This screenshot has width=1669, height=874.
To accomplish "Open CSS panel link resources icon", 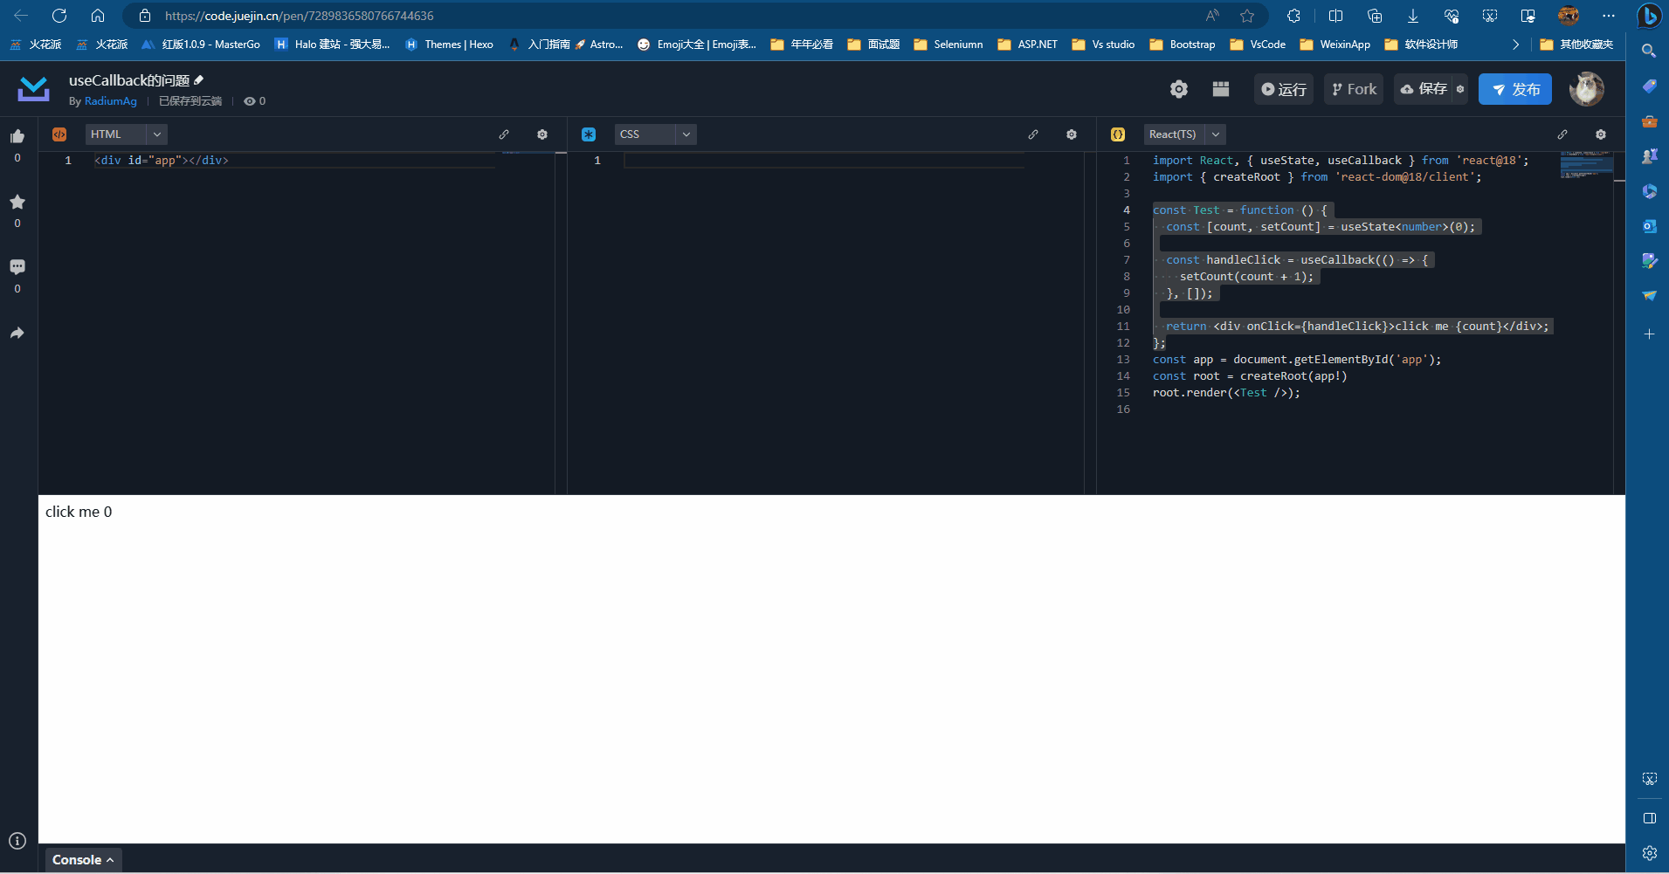I will point(1033,134).
